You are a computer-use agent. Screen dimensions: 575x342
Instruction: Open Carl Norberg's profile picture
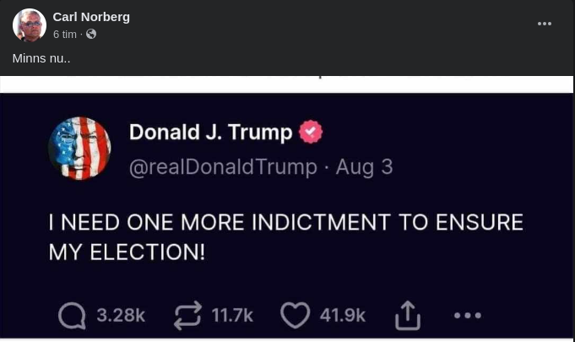(x=30, y=25)
